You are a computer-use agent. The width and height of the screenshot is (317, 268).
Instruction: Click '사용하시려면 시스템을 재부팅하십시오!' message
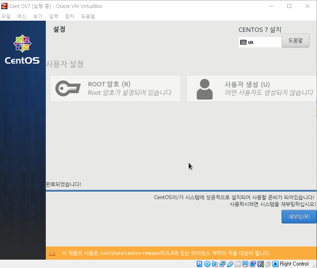coord(273,204)
